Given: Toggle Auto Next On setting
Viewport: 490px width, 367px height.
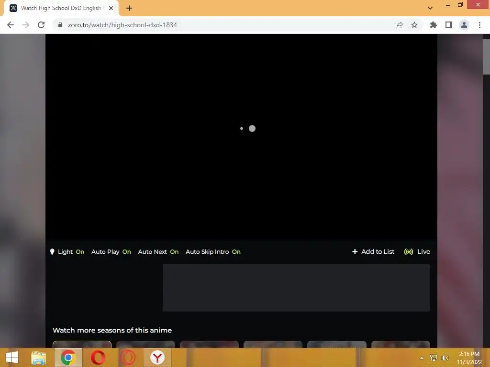Looking at the screenshot, I should (158, 252).
